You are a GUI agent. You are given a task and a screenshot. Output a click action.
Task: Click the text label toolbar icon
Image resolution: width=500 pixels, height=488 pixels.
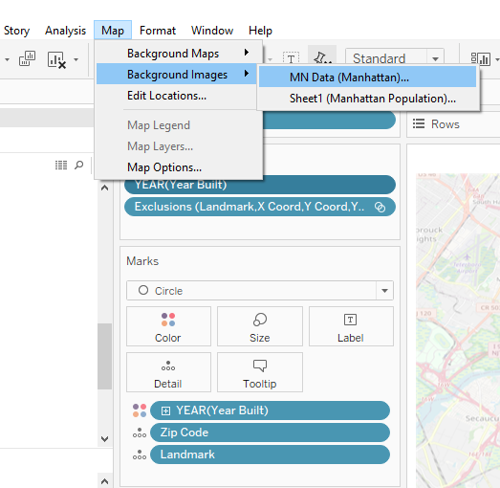291,58
